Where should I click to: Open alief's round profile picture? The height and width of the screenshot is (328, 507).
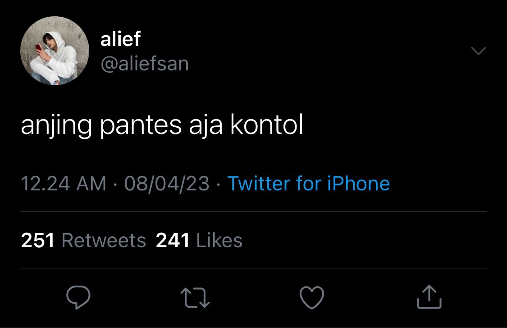(x=55, y=51)
